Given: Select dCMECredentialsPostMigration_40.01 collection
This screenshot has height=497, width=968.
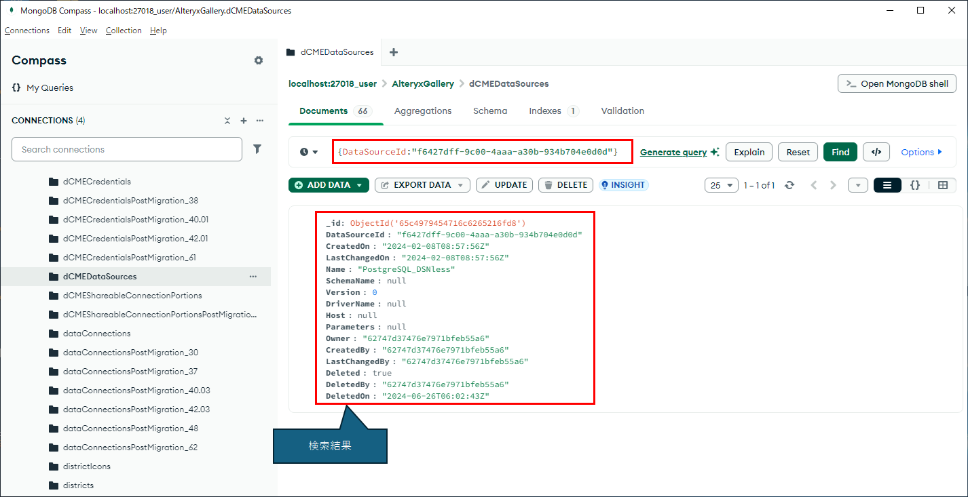Looking at the screenshot, I should [136, 220].
